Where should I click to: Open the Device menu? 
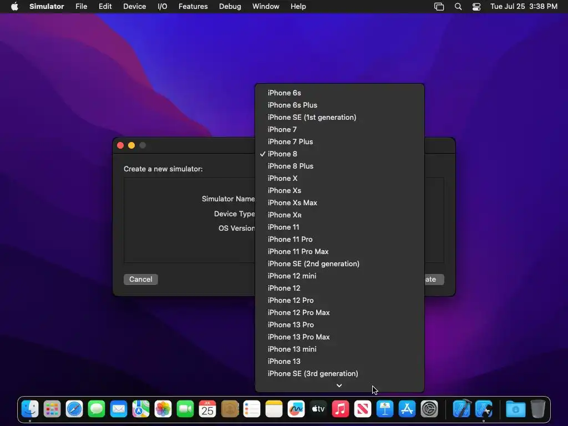pyautogui.click(x=134, y=7)
